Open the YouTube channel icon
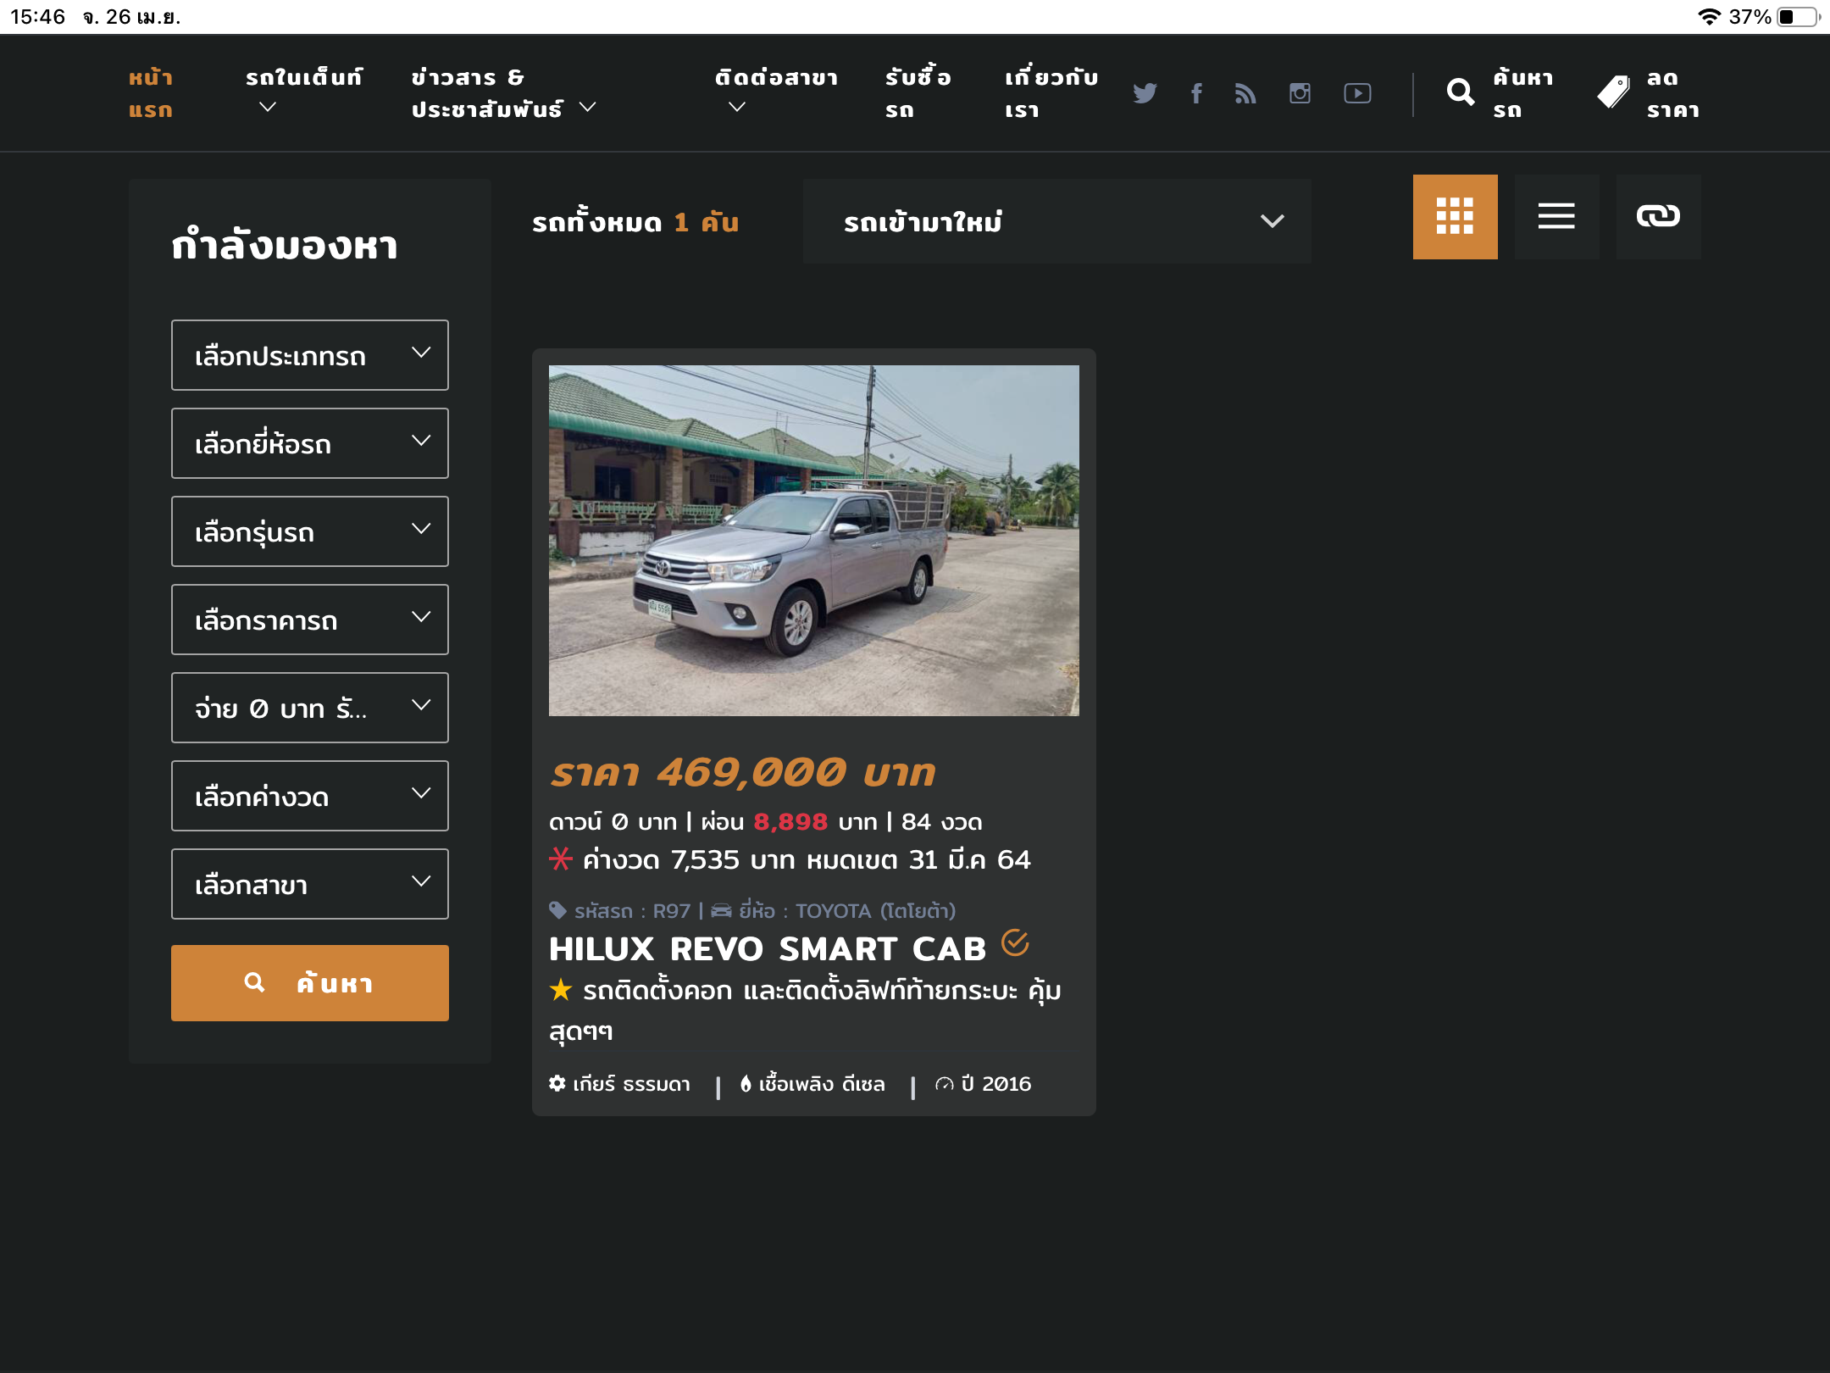1830x1373 pixels. (x=1357, y=93)
